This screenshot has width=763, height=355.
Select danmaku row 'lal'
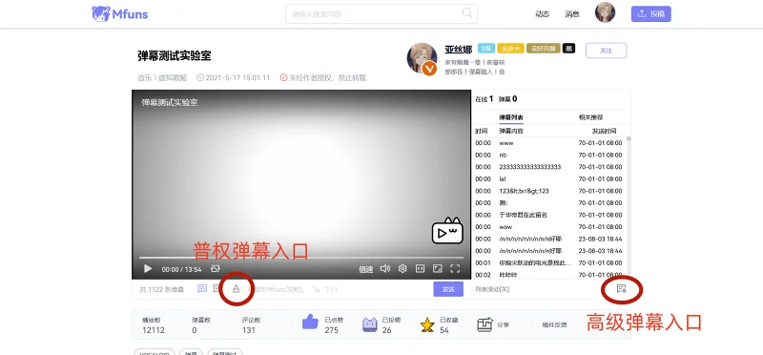point(549,179)
